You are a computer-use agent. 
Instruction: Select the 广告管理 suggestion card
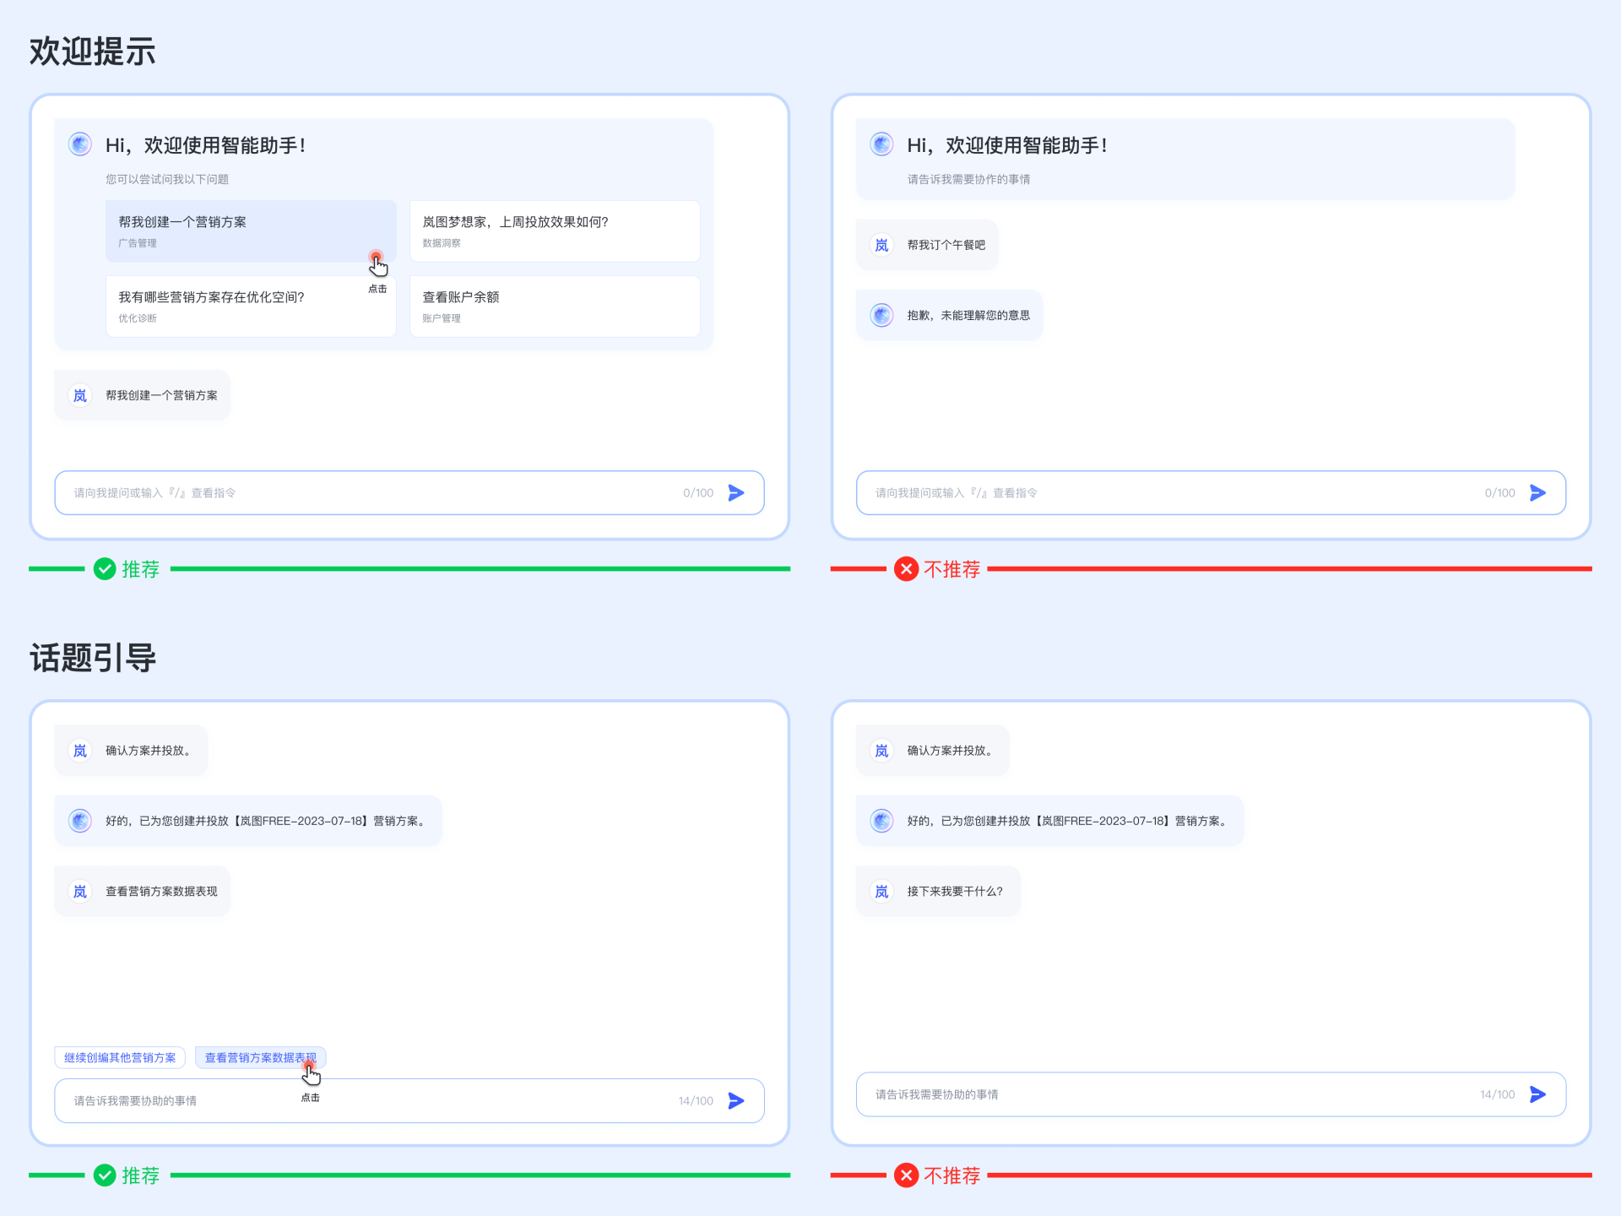click(250, 231)
